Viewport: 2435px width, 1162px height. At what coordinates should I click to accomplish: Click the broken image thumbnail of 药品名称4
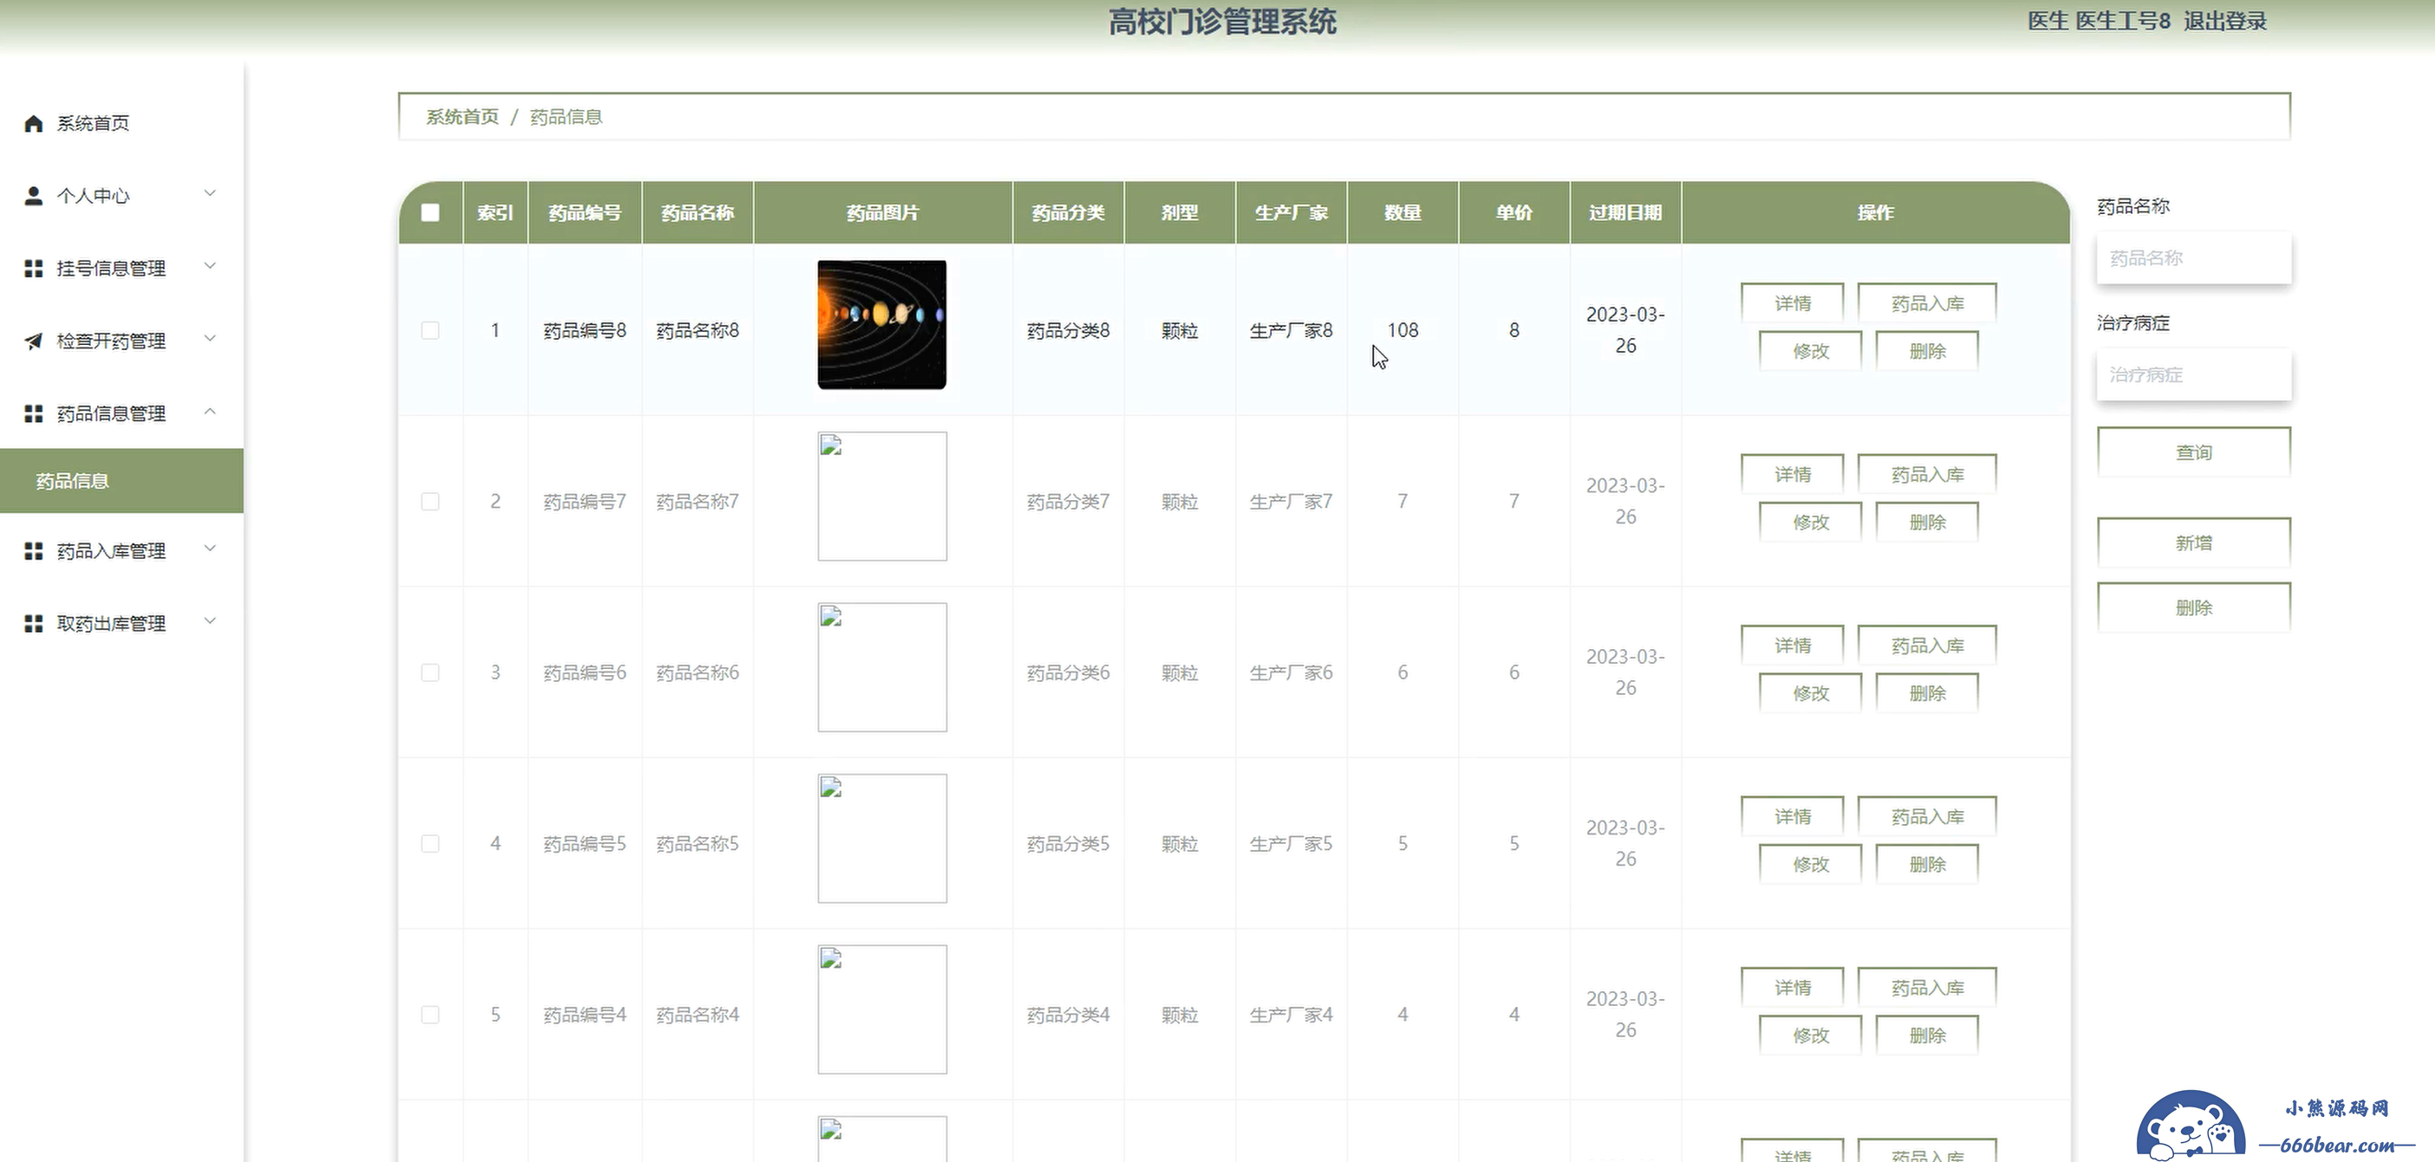[882, 1009]
